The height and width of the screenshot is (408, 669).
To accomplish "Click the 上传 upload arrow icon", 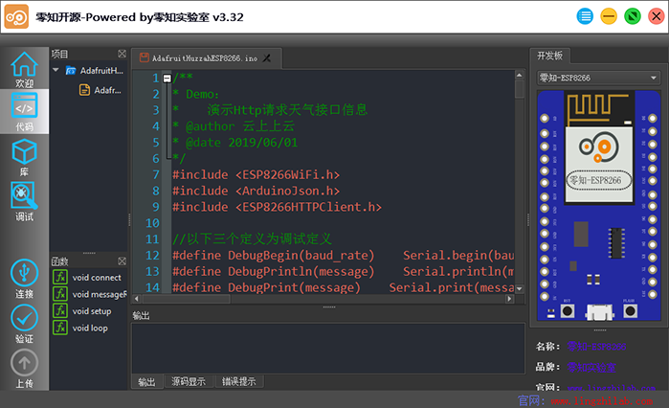I will coord(24,363).
